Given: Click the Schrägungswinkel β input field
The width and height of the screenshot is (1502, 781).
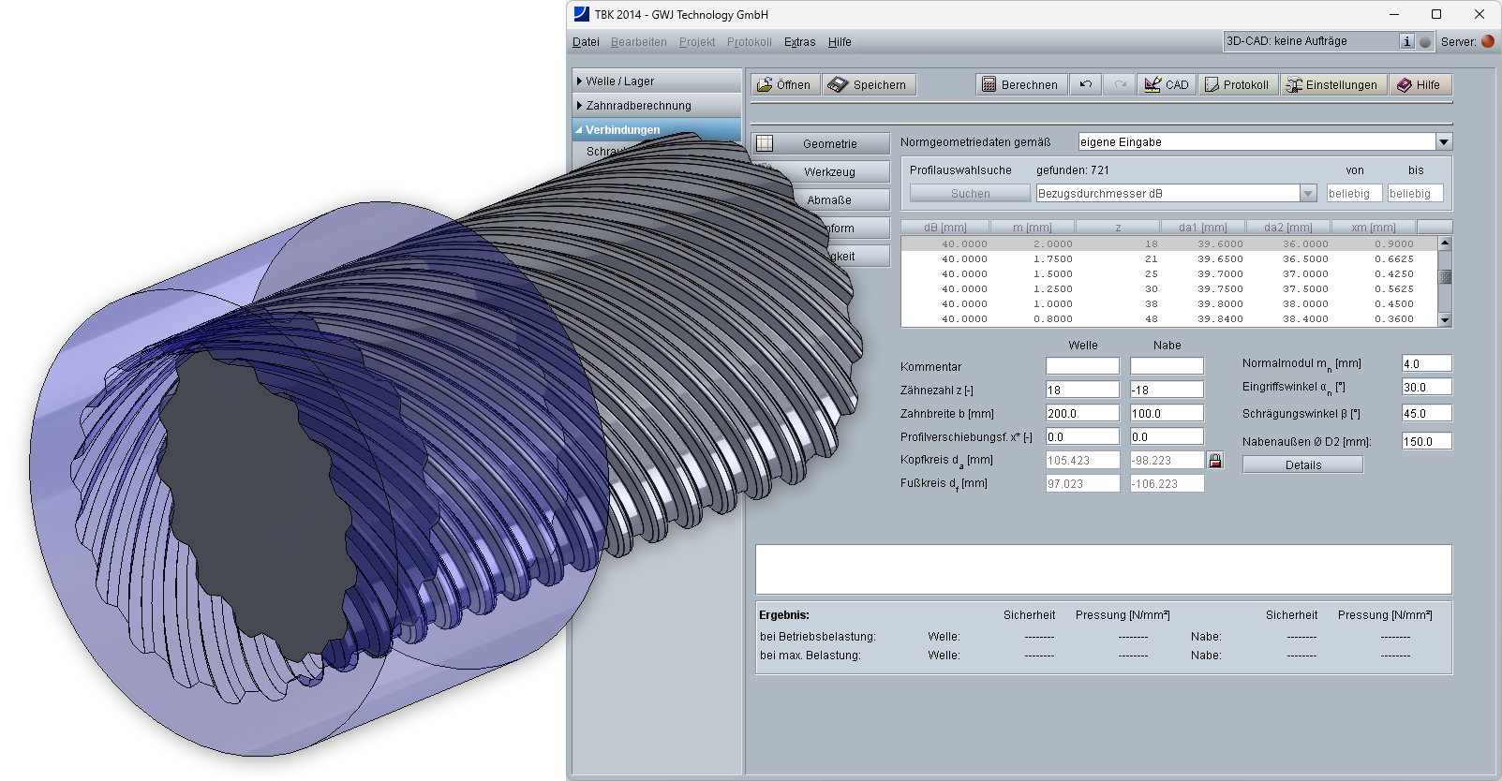Looking at the screenshot, I should click(x=1425, y=414).
